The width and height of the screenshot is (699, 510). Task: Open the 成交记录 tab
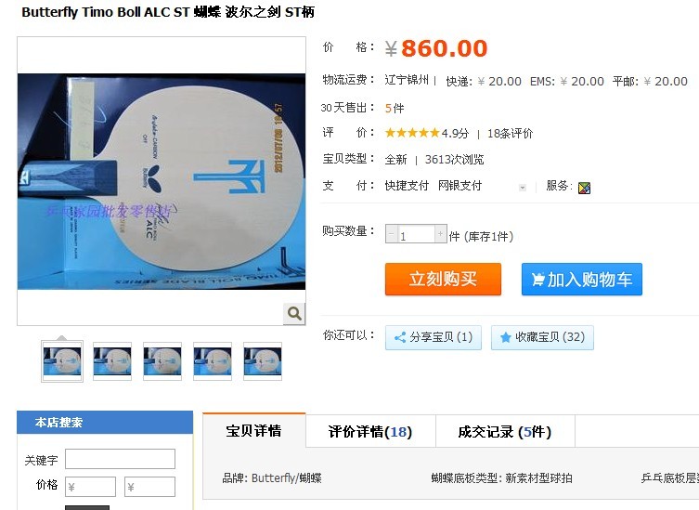[505, 431]
